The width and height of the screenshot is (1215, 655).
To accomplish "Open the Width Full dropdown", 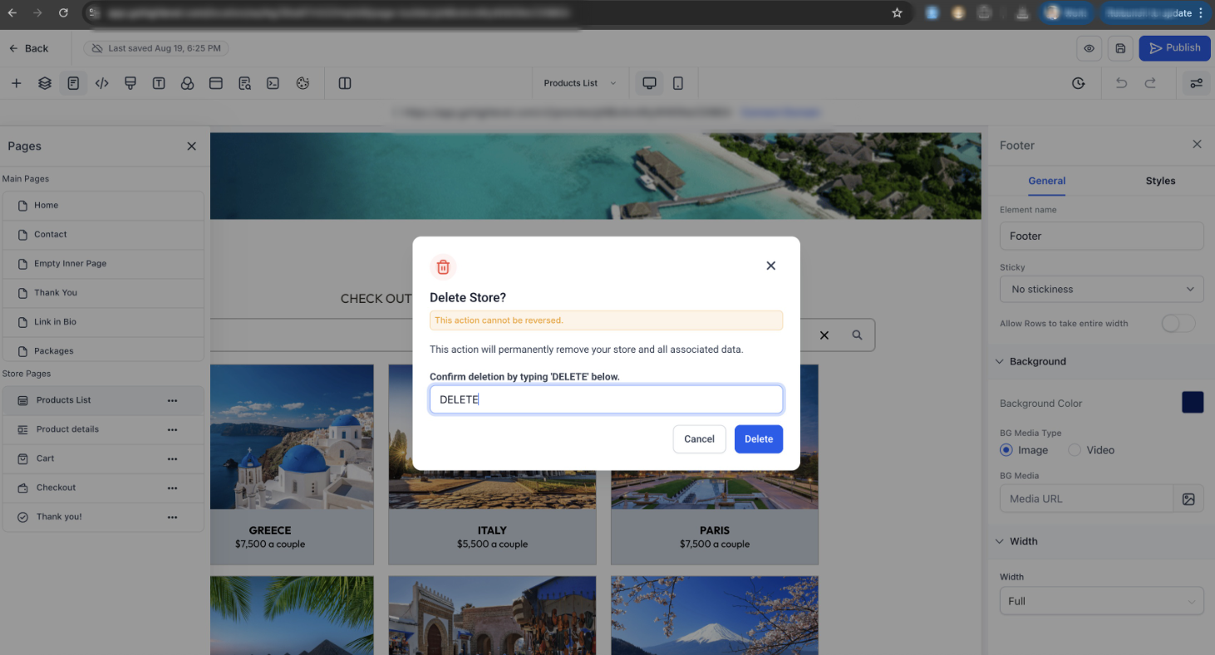I will (x=1101, y=601).
